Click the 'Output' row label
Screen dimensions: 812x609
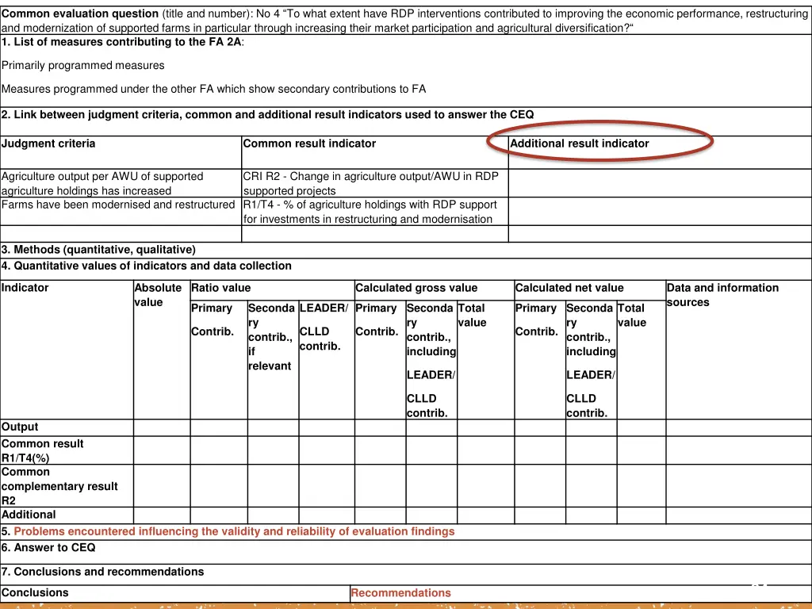click(x=20, y=427)
